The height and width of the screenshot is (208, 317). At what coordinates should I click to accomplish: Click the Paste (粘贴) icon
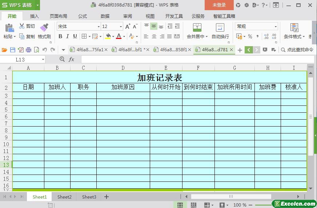(9, 28)
